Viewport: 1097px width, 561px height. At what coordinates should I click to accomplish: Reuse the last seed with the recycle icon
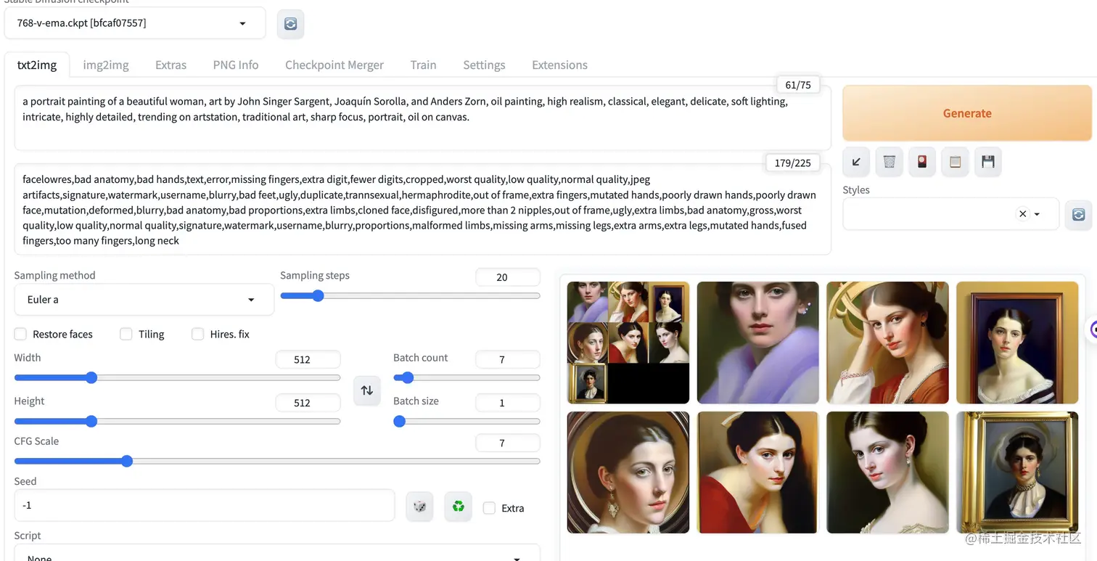click(458, 507)
